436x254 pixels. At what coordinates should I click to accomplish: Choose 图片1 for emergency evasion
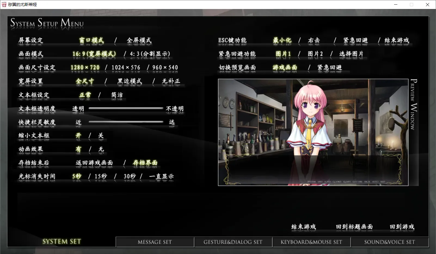click(x=283, y=54)
